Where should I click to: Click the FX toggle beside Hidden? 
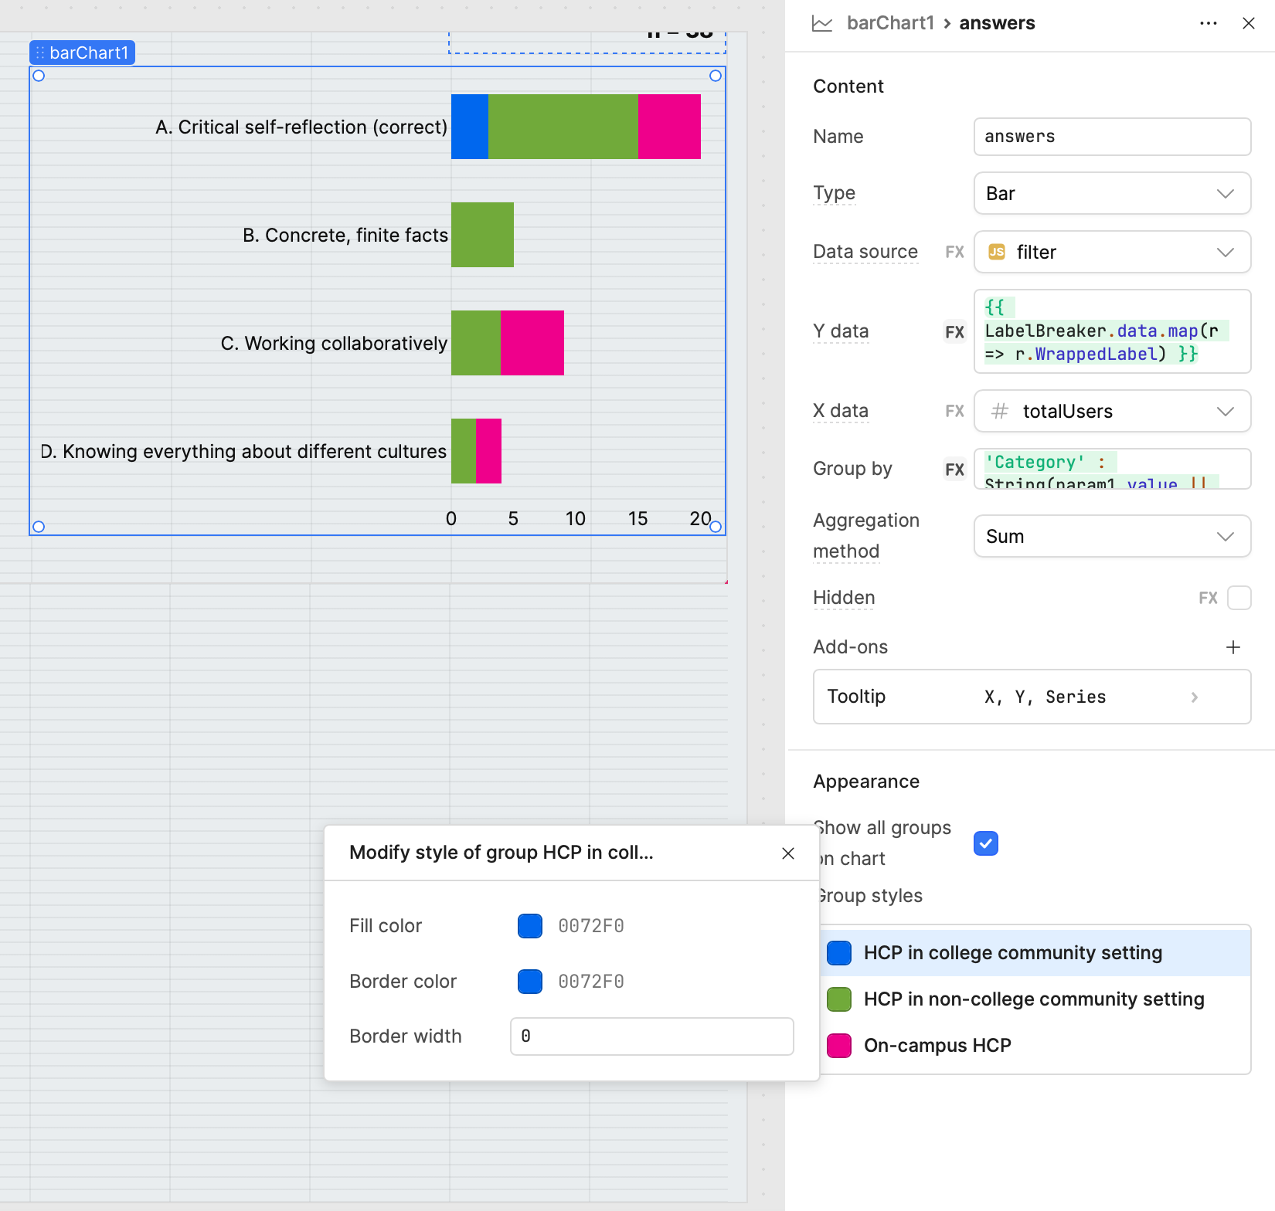pyautogui.click(x=1208, y=598)
